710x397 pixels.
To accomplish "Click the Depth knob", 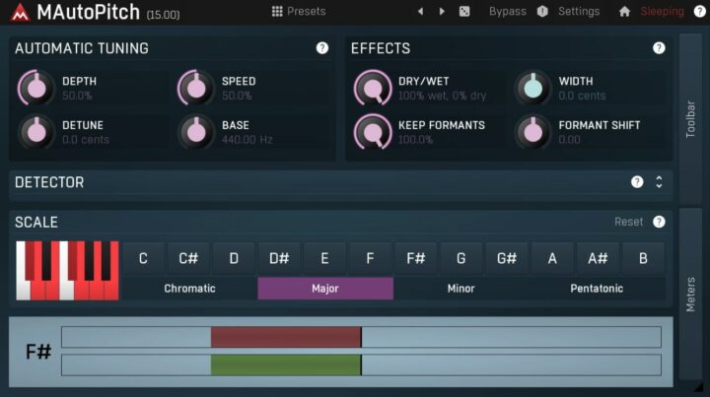I will pyautogui.click(x=36, y=89).
